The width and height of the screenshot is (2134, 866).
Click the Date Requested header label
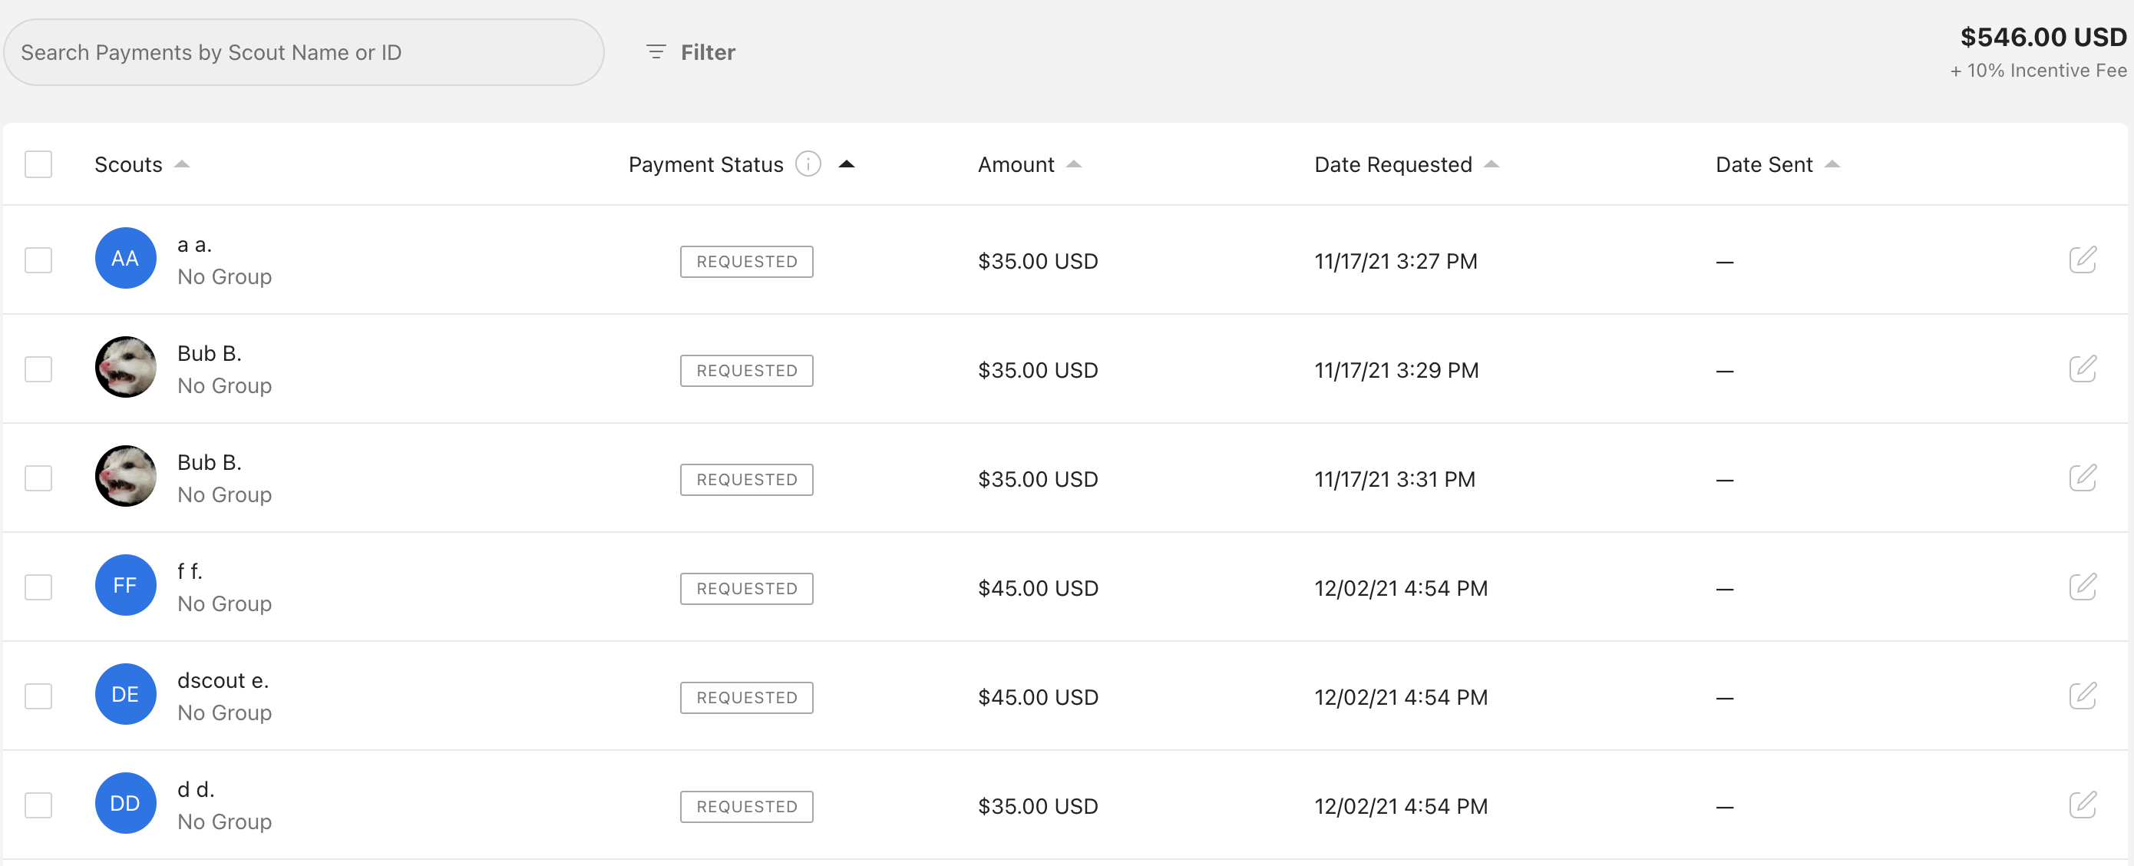coord(1393,164)
